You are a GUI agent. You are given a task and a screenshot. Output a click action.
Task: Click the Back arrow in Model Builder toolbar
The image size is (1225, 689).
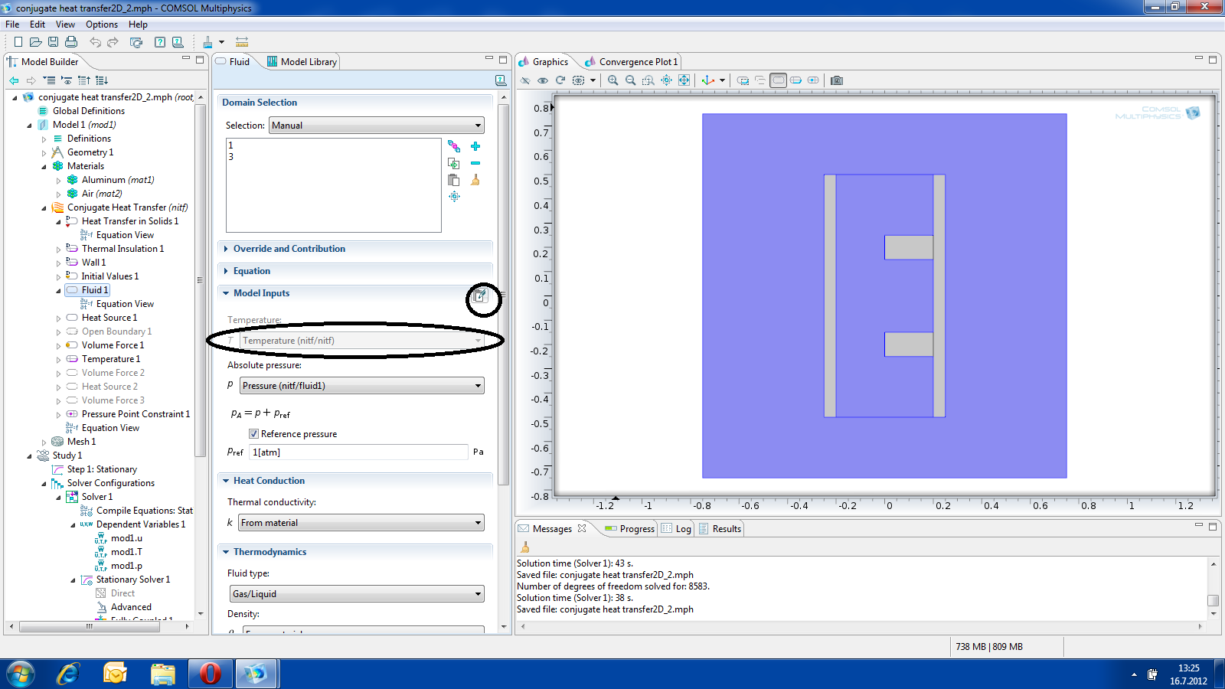coord(14,80)
